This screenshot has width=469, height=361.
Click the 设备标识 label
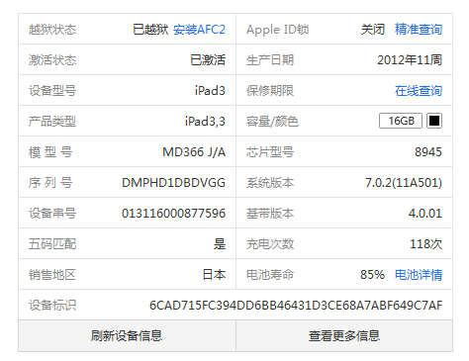52,306
